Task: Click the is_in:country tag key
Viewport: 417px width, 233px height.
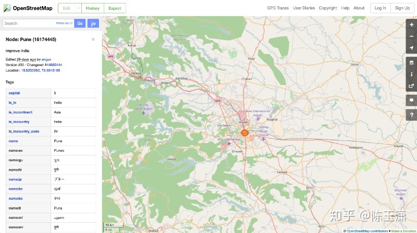Action: (19, 122)
